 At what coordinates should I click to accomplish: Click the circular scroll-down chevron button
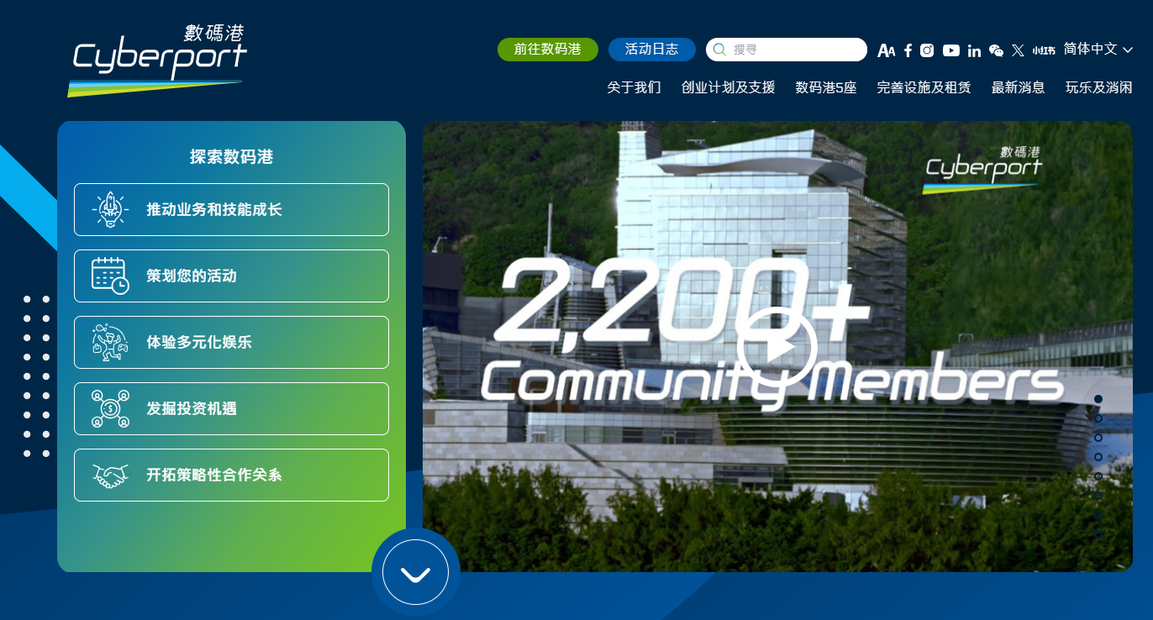[x=415, y=573]
